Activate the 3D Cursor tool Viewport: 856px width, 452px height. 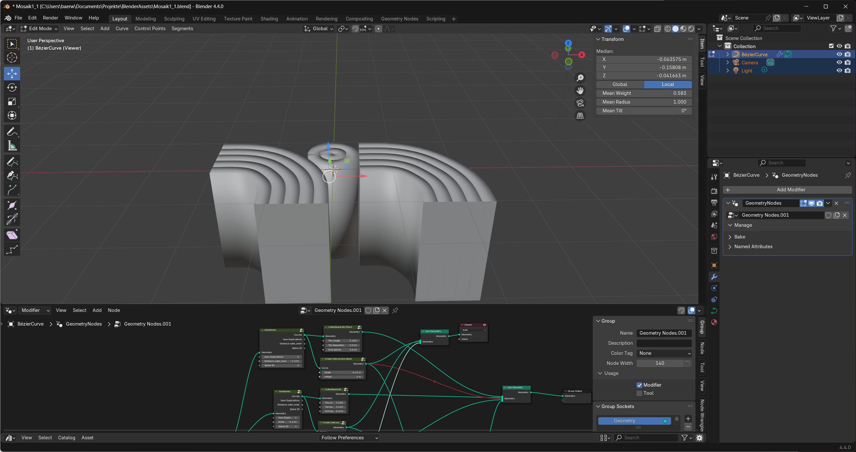click(12, 58)
